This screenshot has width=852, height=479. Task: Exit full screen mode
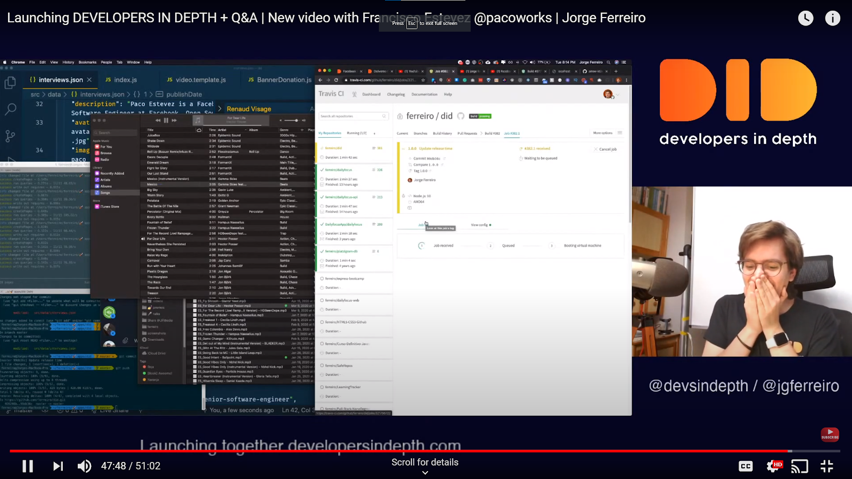point(827,466)
